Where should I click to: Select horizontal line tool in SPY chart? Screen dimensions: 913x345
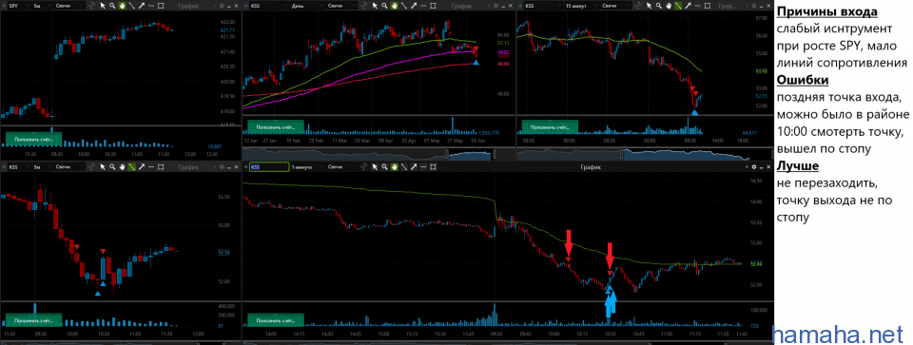pos(151,6)
